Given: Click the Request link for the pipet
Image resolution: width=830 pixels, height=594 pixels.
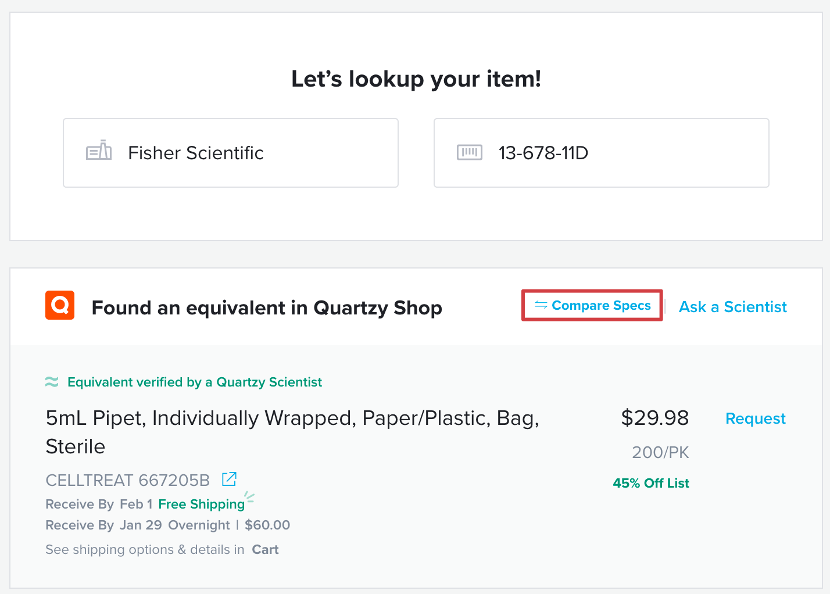Looking at the screenshot, I should (x=756, y=418).
